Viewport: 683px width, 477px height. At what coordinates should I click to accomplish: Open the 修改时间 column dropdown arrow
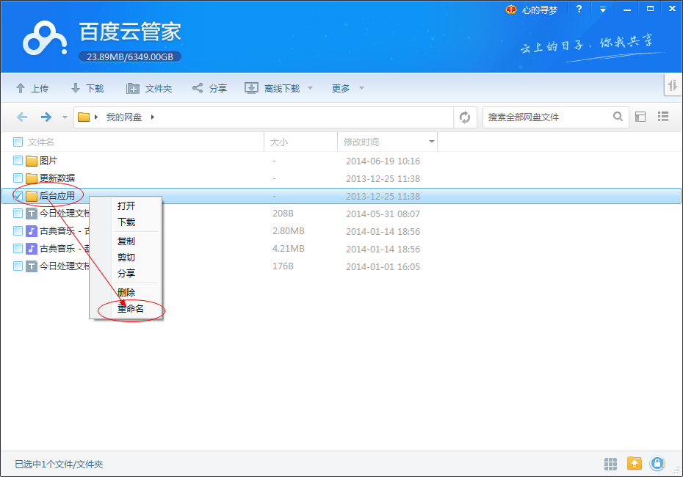click(432, 141)
